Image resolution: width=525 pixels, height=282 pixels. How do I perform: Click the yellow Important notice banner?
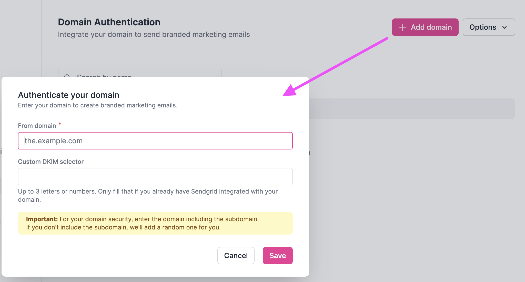coord(155,223)
